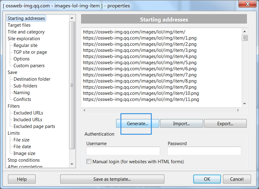Screen dimensions: 259x189
Task: Open the Target files section
Action: tap(19, 25)
